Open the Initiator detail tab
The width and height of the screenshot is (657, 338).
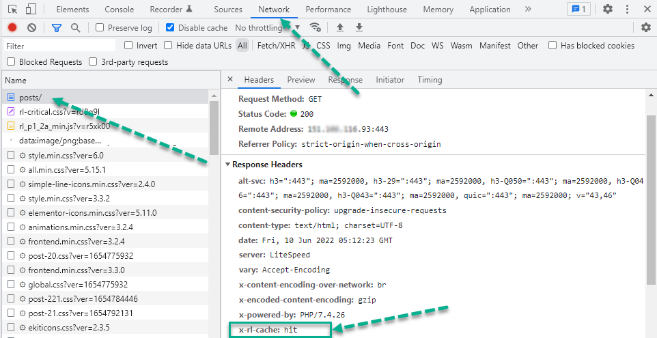click(x=390, y=80)
